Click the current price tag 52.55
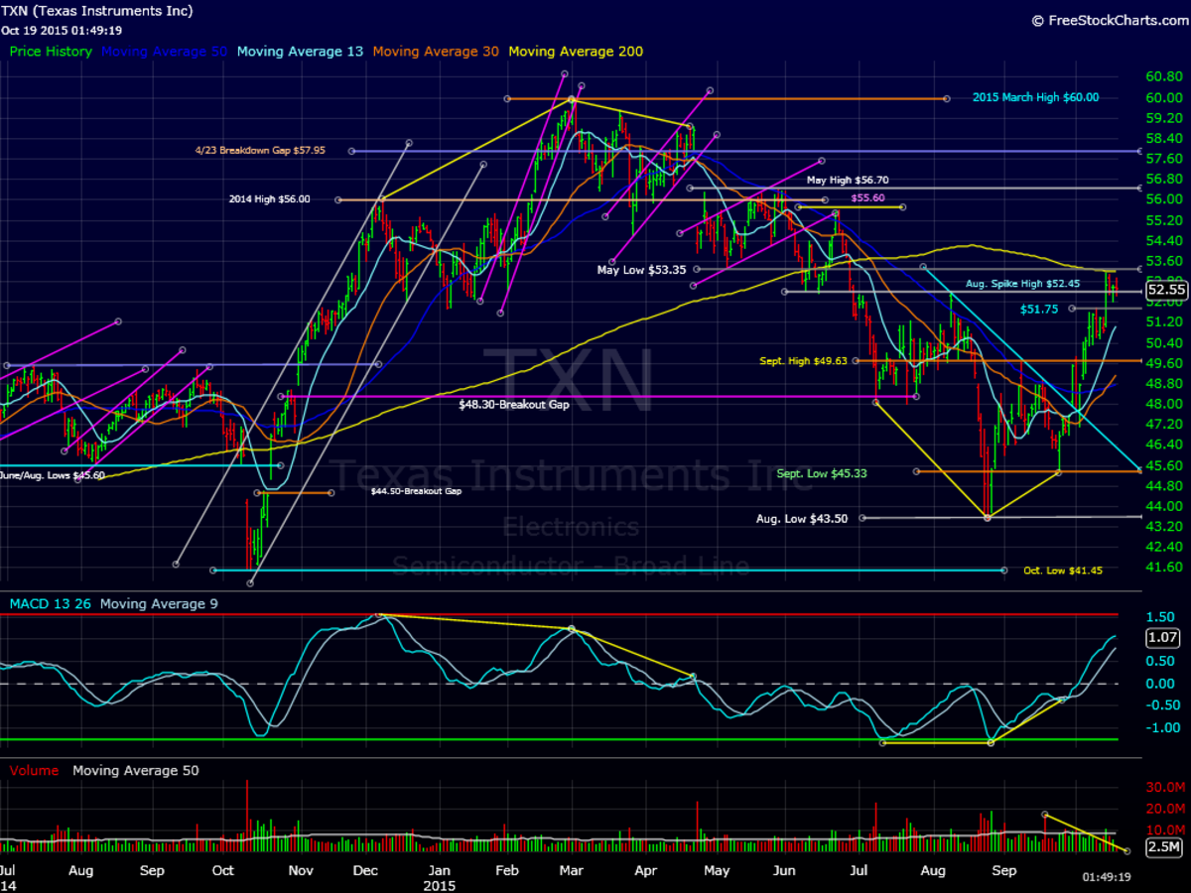 coord(1166,289)
